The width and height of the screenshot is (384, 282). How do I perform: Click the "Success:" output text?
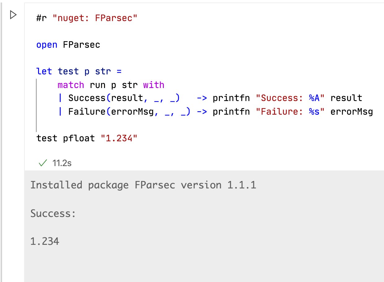pyautogui.click(x=53, y=214)
